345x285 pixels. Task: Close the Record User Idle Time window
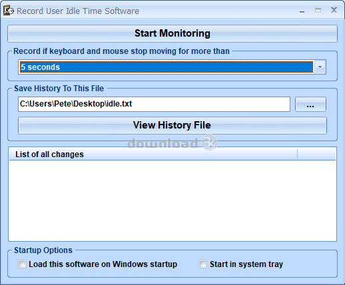click(334, 10)
